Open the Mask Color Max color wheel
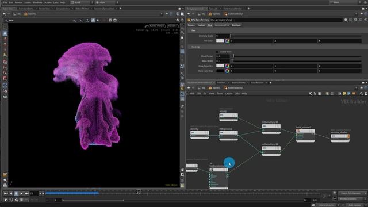 (227, 71)
